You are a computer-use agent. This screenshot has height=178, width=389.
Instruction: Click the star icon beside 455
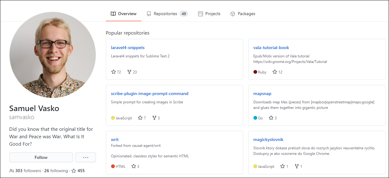click(74, 171)
